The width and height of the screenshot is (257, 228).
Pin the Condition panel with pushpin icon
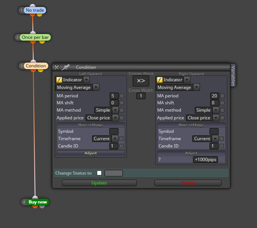point(65,67)
